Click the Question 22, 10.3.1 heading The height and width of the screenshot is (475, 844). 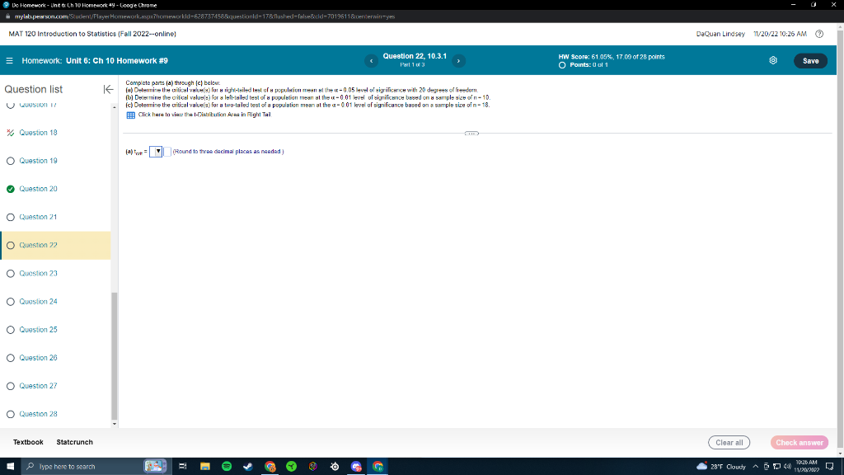click(x=415, y=56)
